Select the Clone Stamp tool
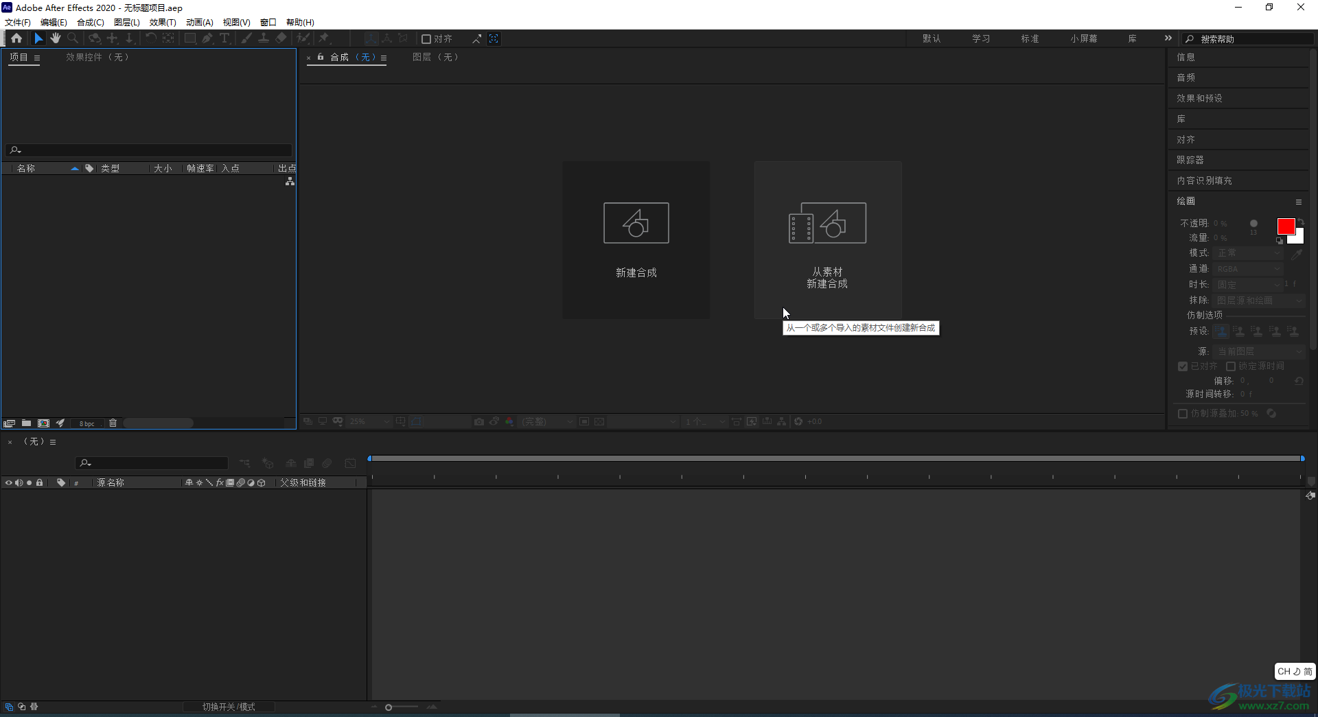Image resolution: width=1318 pixels, height=717 pixels. pos(264,38)
